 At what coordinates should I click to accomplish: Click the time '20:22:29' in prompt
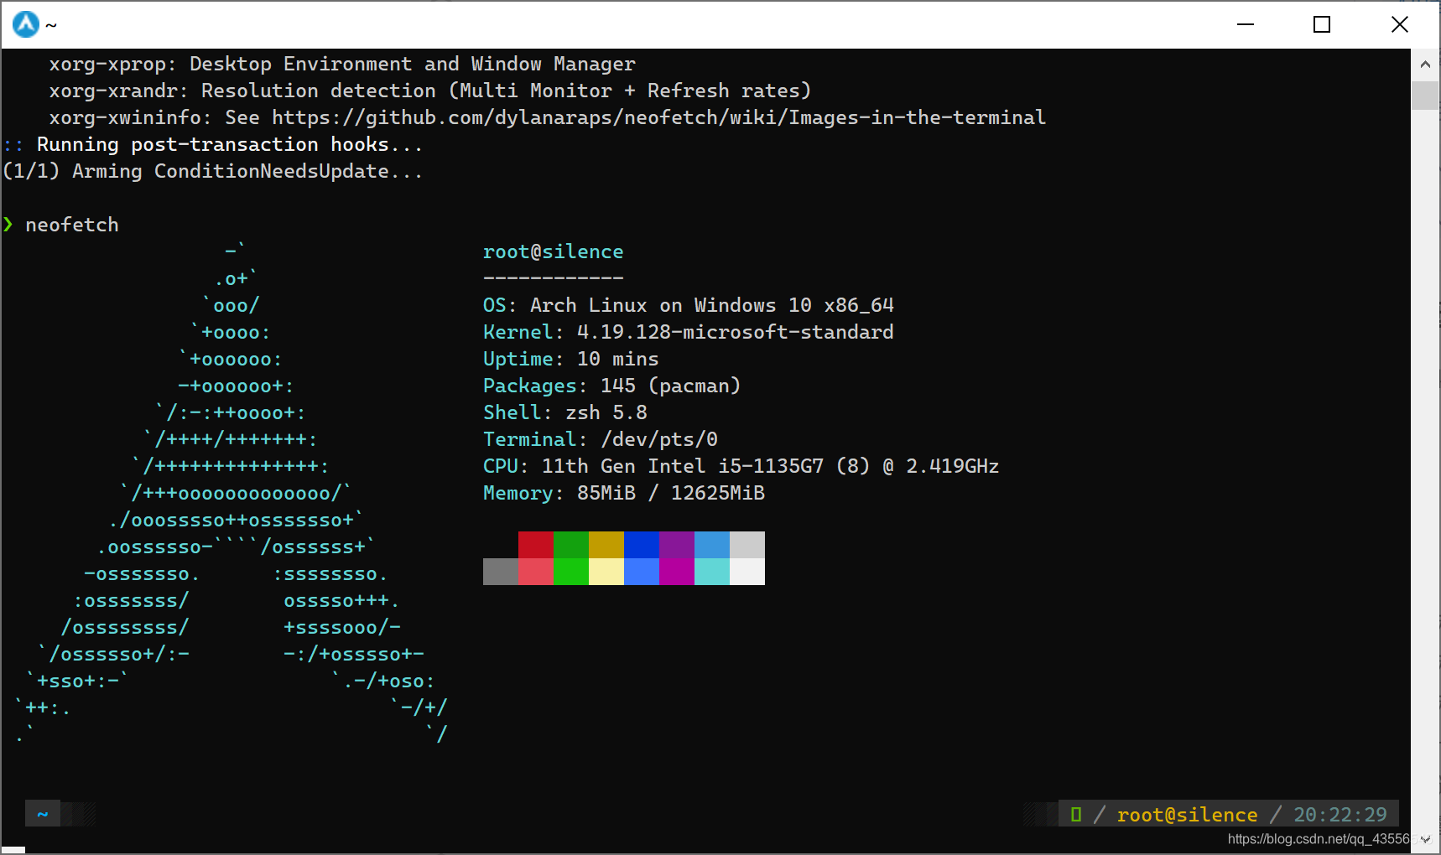coord(1340,815)
